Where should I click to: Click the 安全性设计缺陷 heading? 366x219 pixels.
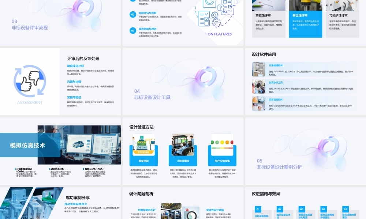(x=215, y=210)
